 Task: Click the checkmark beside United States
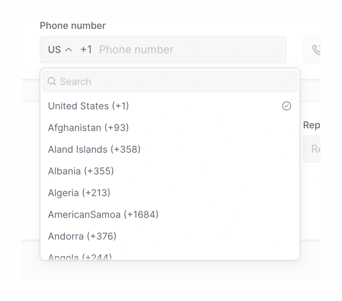coord(286,106)
